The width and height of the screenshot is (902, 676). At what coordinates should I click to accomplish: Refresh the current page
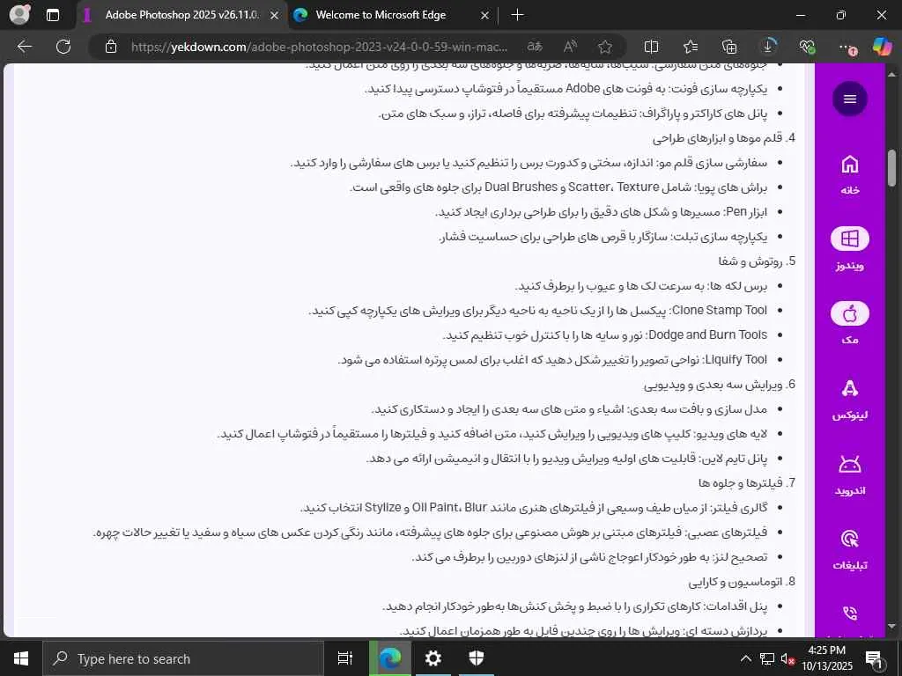point(63,47)
